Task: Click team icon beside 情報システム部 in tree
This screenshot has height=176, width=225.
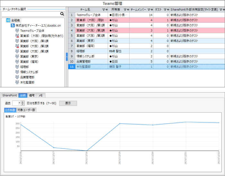Action: (17, 72)
